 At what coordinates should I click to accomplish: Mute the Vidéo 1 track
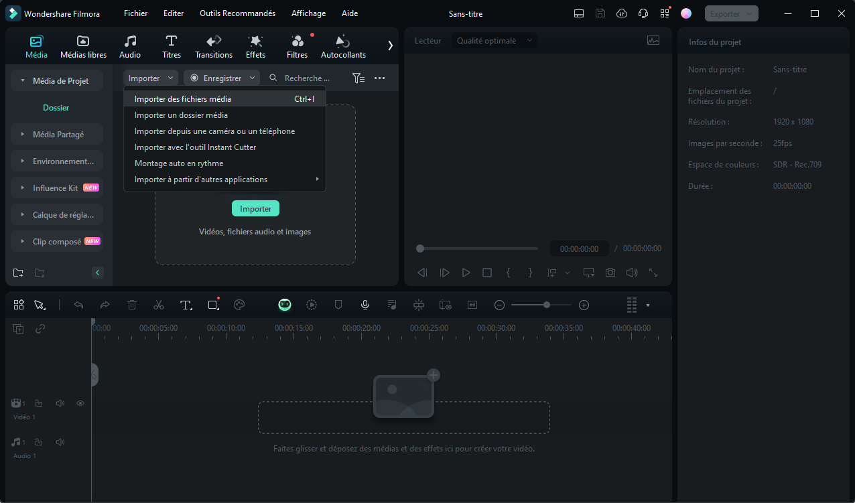(x=60, y=403)
